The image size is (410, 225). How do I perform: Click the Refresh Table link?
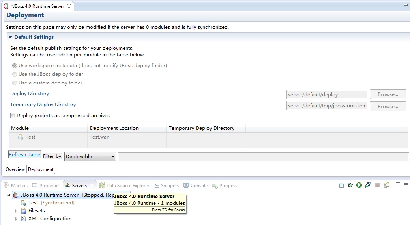click(24, 155)
